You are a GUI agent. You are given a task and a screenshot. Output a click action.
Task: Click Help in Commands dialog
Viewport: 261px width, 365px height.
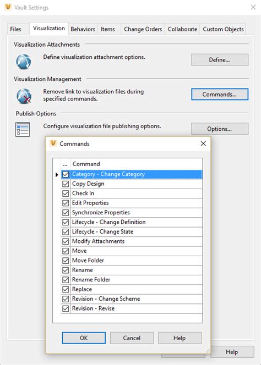[180, 338]
